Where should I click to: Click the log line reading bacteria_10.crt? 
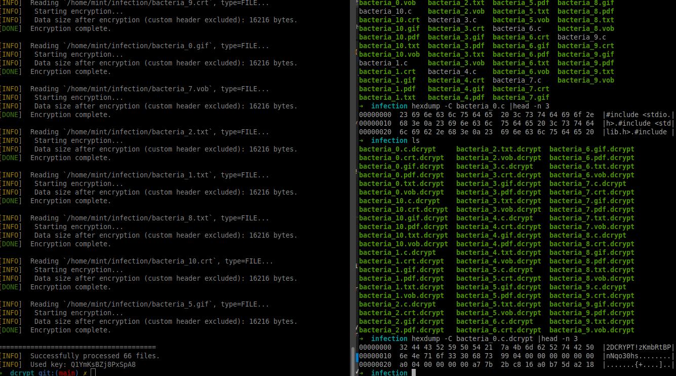click(x=137, y=261)
